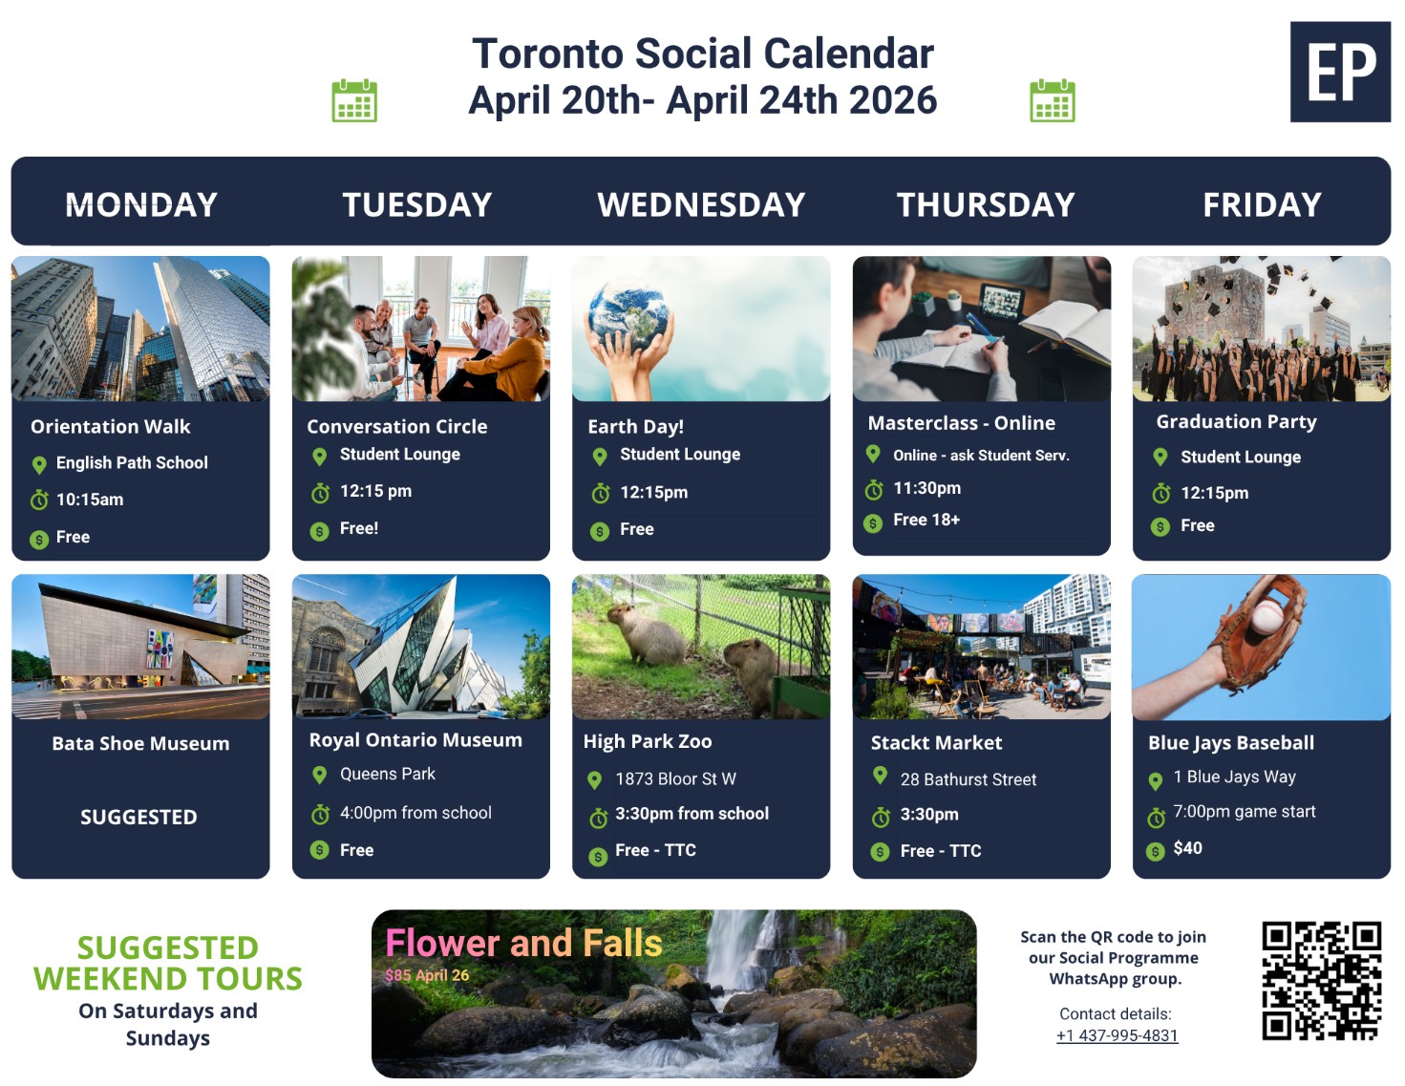
Task: Click the Royal Ontario Museum event title
Action: pyautogui.click(x=415, y=740)
